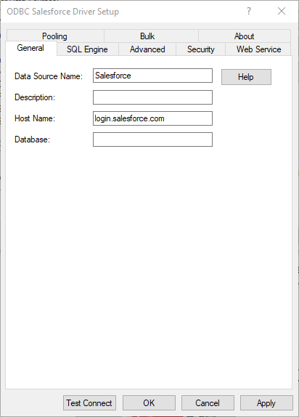Open the About tab
The height and width of the screenshot is (417, 299).
[x=245, y=36]
